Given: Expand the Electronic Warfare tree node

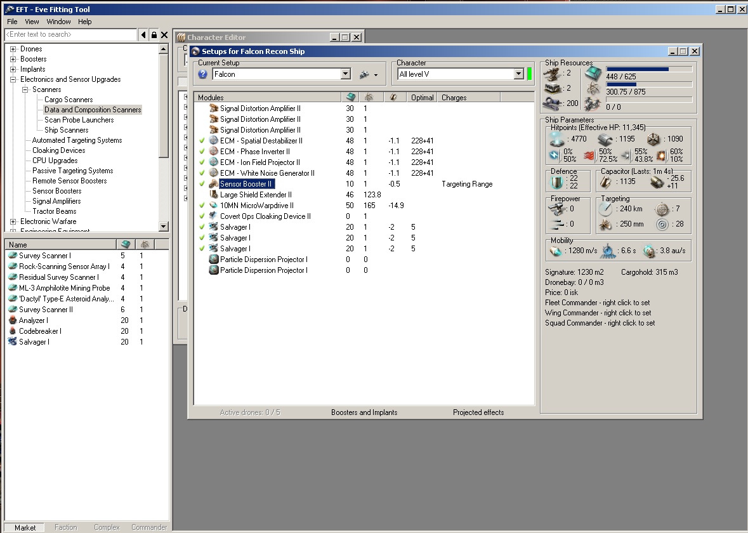Looking at the screenshot, I should pos(13,221).
